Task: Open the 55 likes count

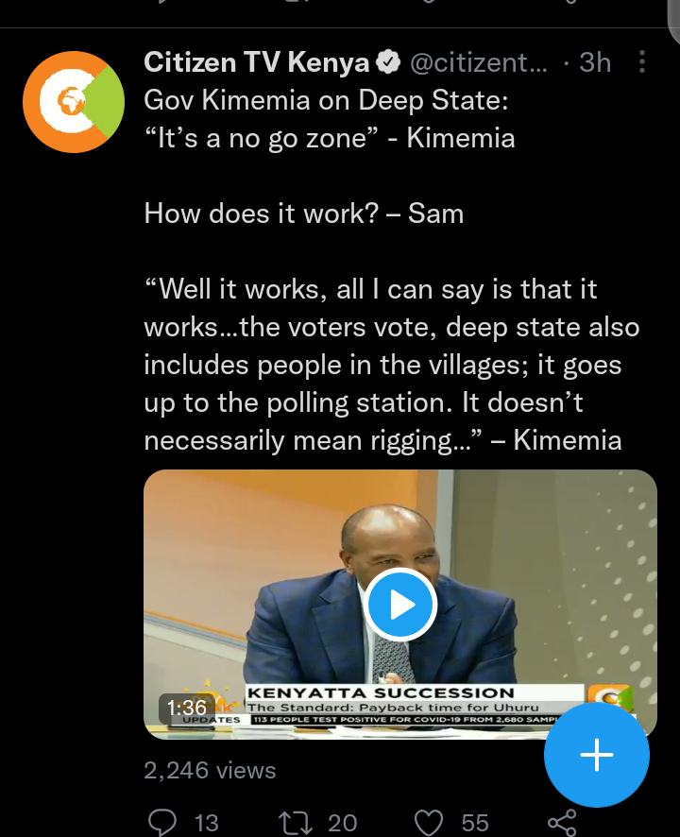Action: click(475, 823)
